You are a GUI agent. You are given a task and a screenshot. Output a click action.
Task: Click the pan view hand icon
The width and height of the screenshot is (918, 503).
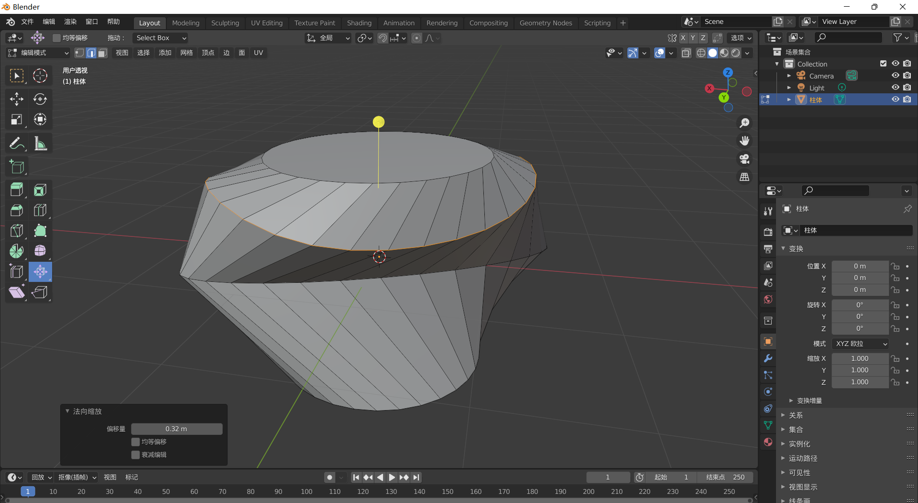point(744,141)
